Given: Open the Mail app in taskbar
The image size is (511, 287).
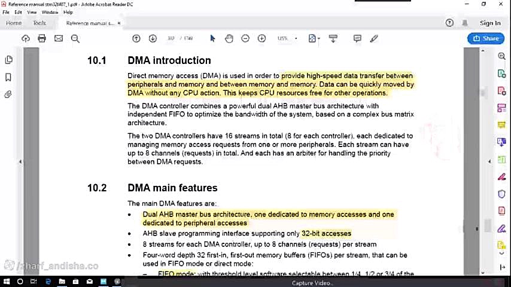Looking at the screenshot, I should click(x=90, y=282).
